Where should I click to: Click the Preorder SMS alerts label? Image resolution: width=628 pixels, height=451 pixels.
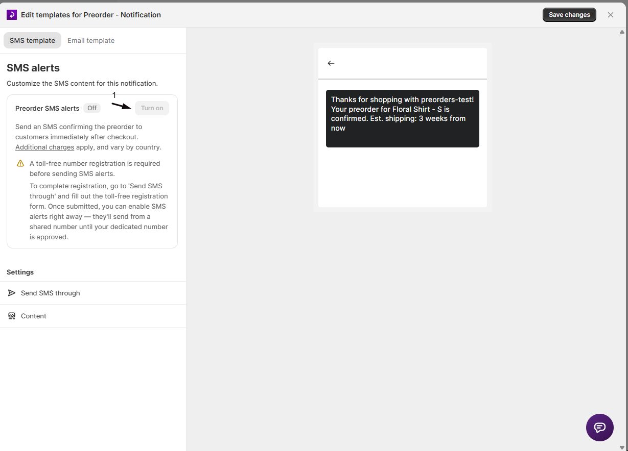[x=47, y=108]
